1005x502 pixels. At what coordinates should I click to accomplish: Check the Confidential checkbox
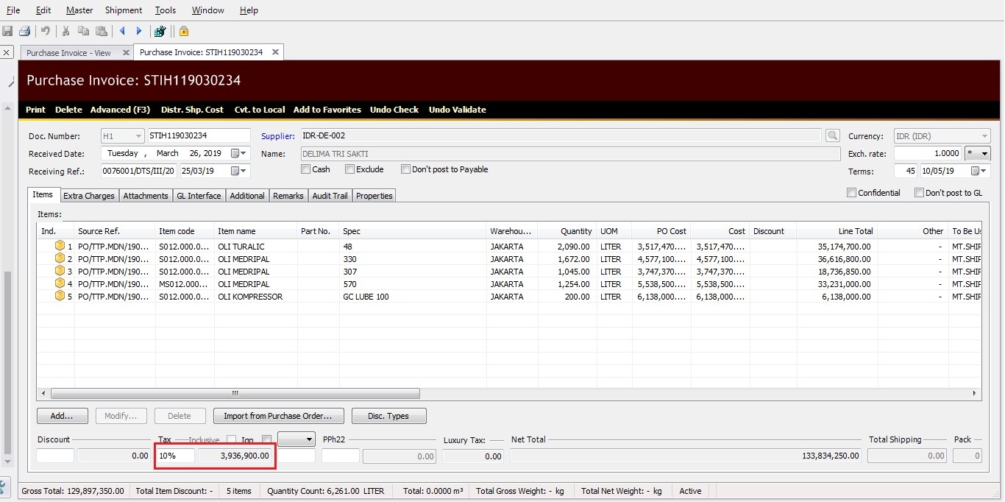tap(851, 193)
